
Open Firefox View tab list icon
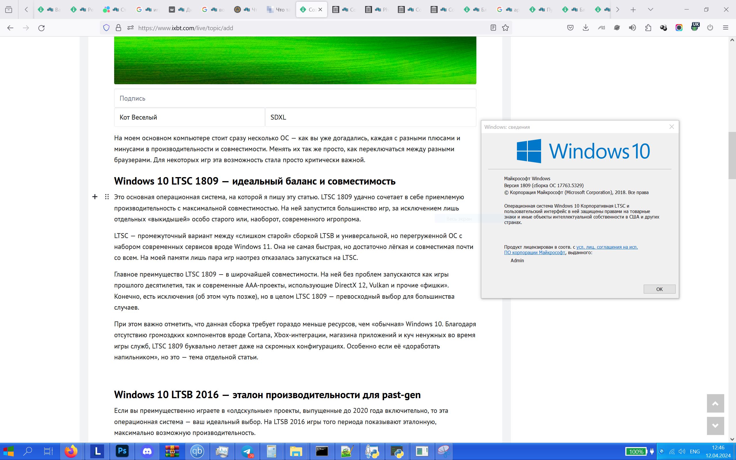9,9
